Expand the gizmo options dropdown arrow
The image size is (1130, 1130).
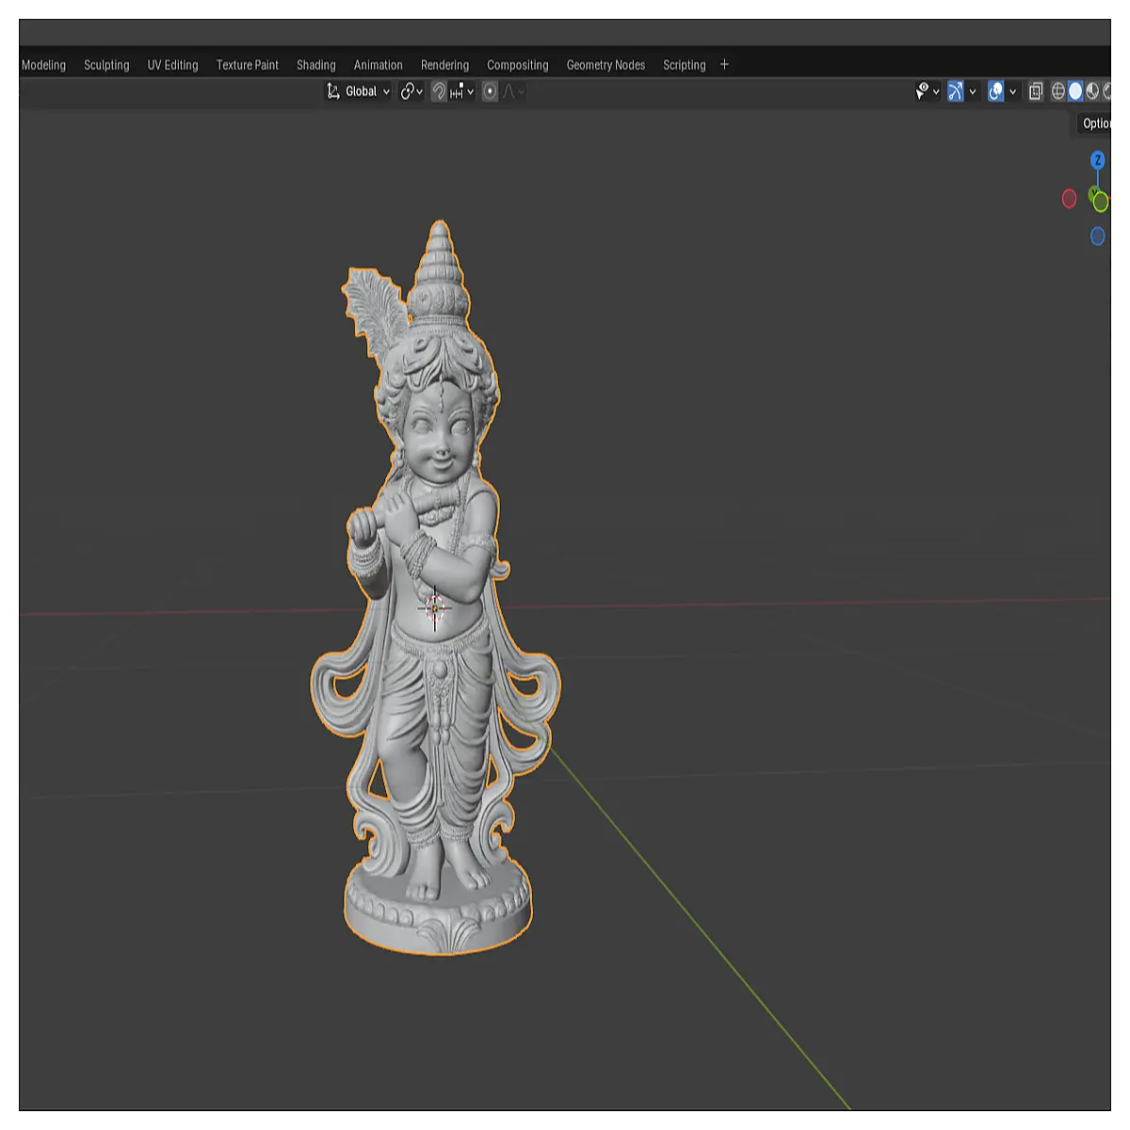(x=973, y=91)
